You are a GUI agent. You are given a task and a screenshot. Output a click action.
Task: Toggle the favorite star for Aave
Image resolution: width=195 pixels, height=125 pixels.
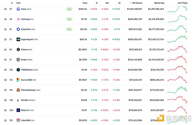coord(5,9)
